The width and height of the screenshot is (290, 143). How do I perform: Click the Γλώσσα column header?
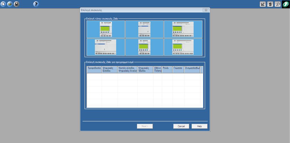(x=178, y=70)
